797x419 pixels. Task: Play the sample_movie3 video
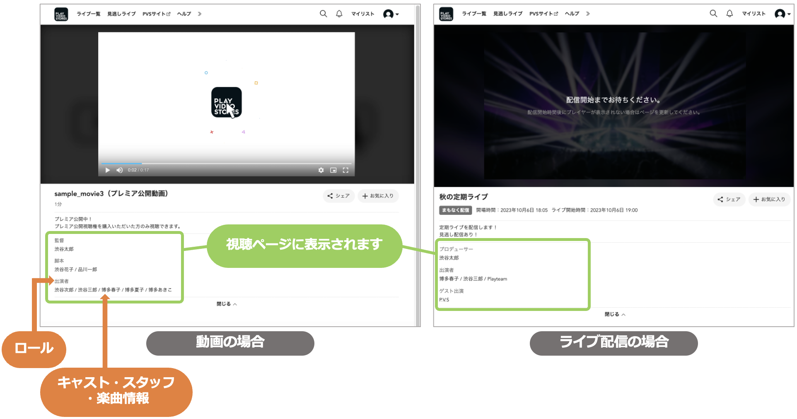[x=108, y=170]
